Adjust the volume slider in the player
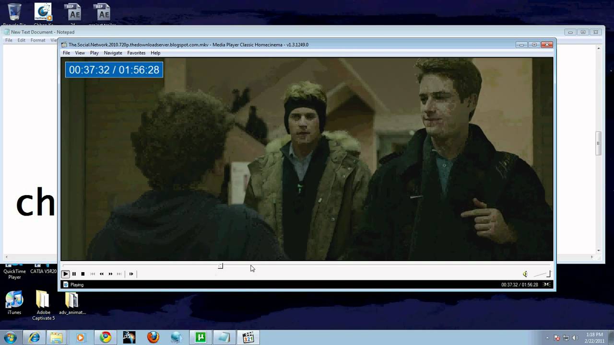This screenshot has height=345, width=614. 542,274
